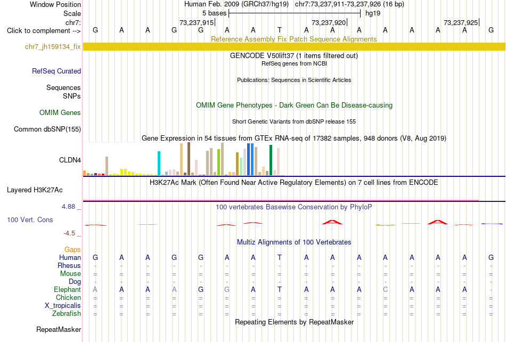
Task: Click the GTEx Gene Expression track title
Action: click(293, 138)
